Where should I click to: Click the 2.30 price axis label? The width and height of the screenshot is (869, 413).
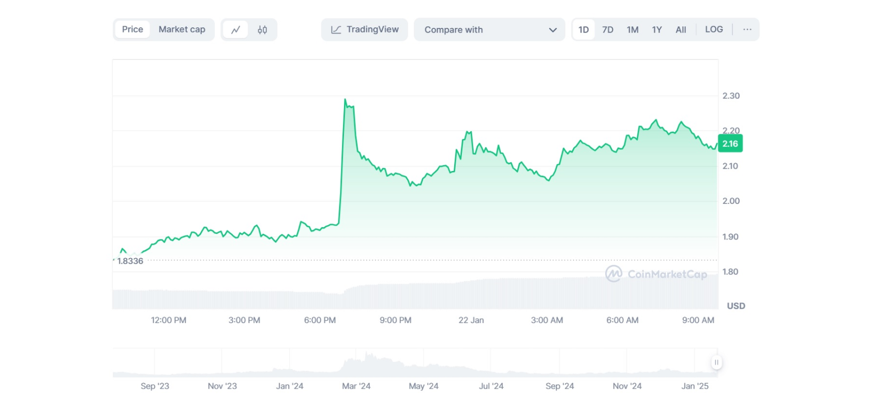731,96
